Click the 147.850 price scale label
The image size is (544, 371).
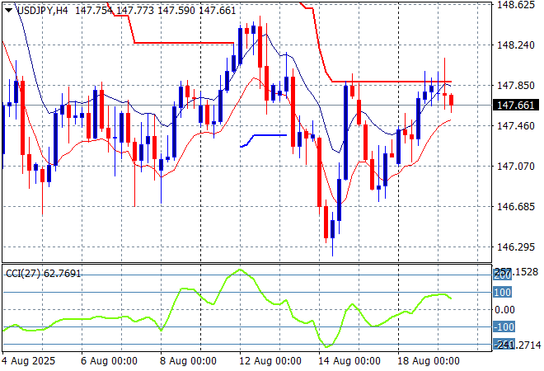516,86
